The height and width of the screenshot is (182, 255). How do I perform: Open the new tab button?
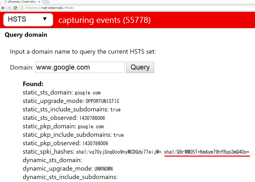(x=46, y=2)
